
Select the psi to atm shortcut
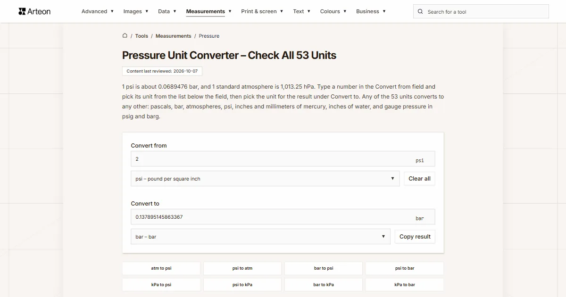click(x=242, y=268)
